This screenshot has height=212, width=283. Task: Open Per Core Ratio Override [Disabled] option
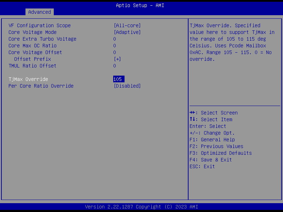point(127,86)
